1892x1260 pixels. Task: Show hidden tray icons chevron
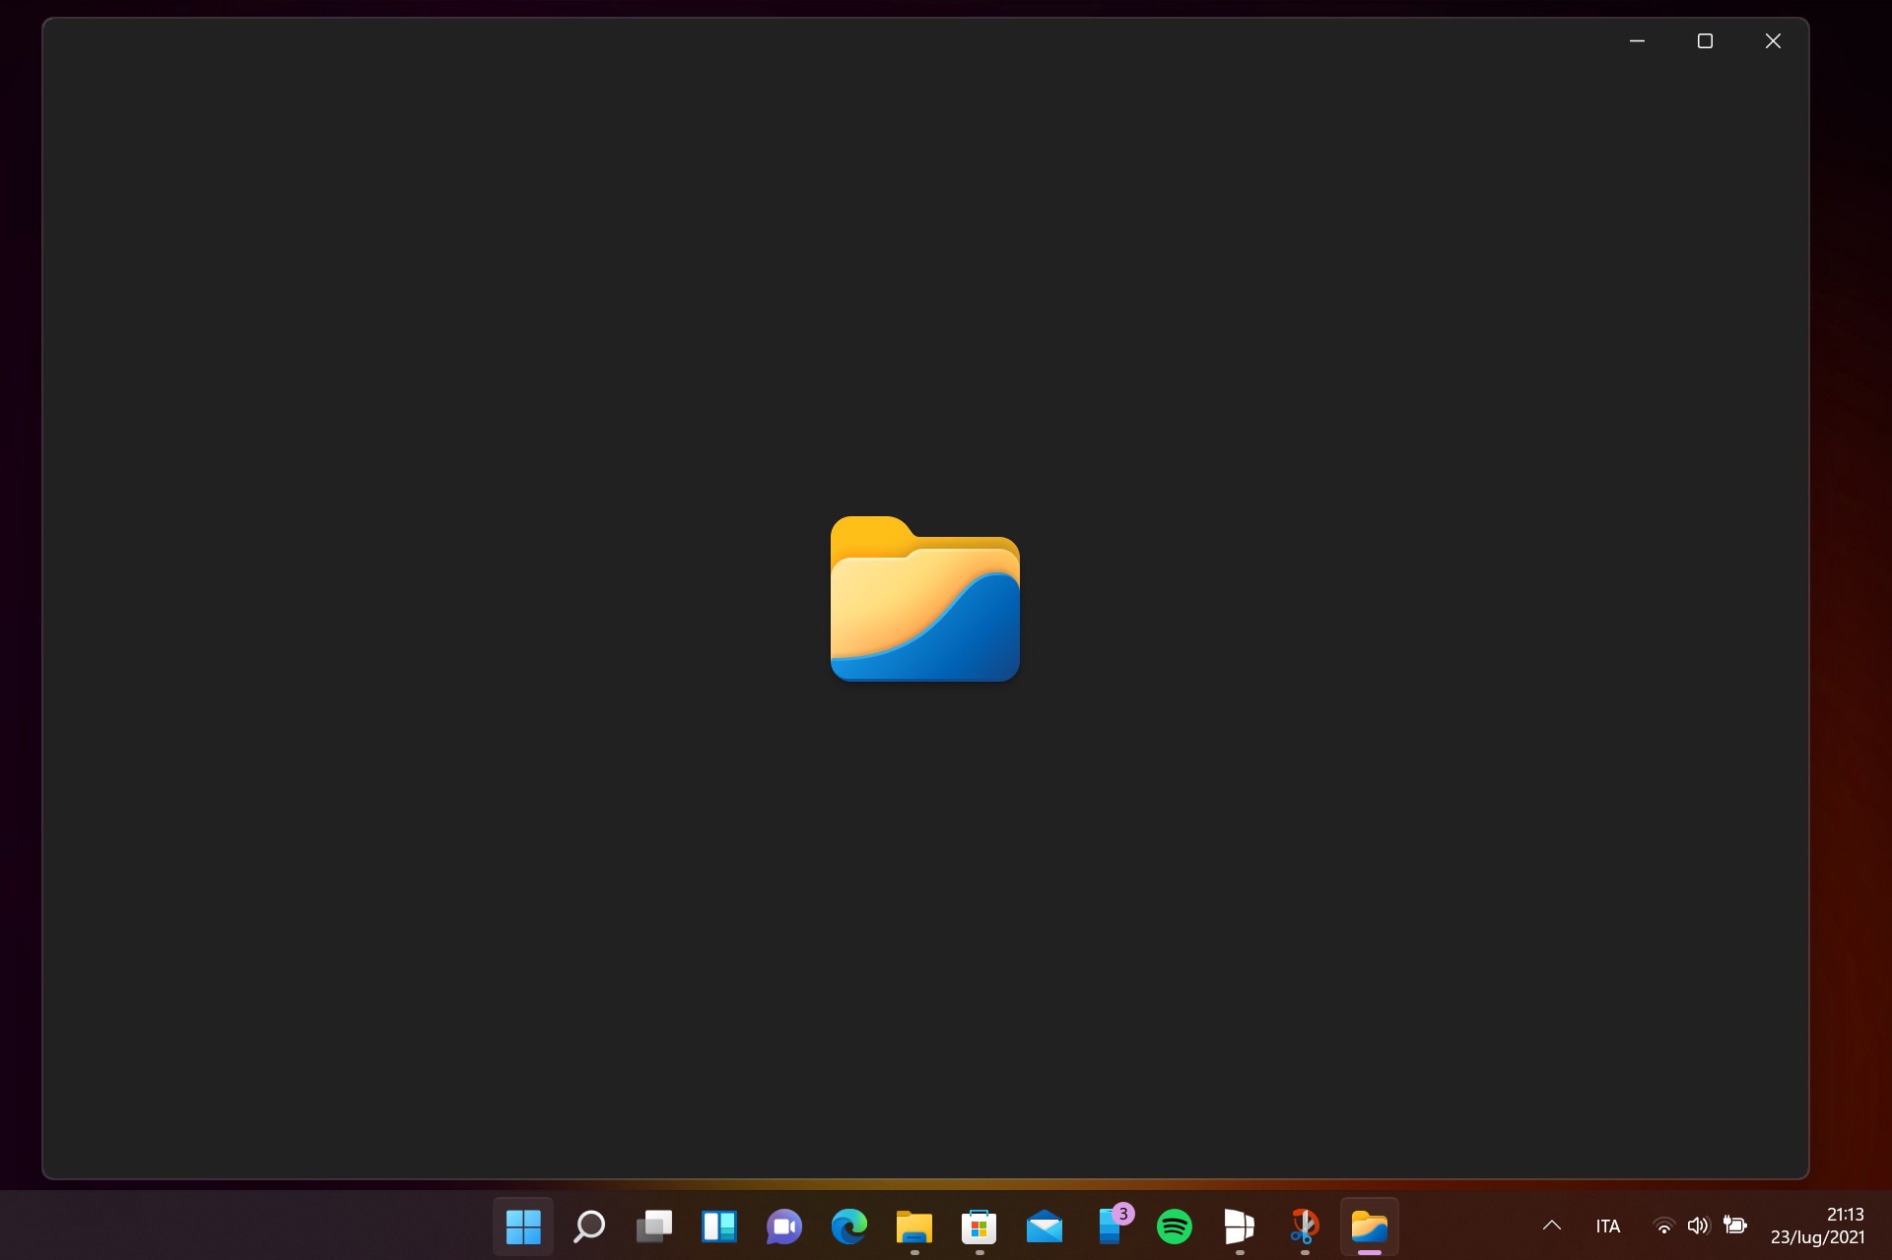[1551, 1226]
